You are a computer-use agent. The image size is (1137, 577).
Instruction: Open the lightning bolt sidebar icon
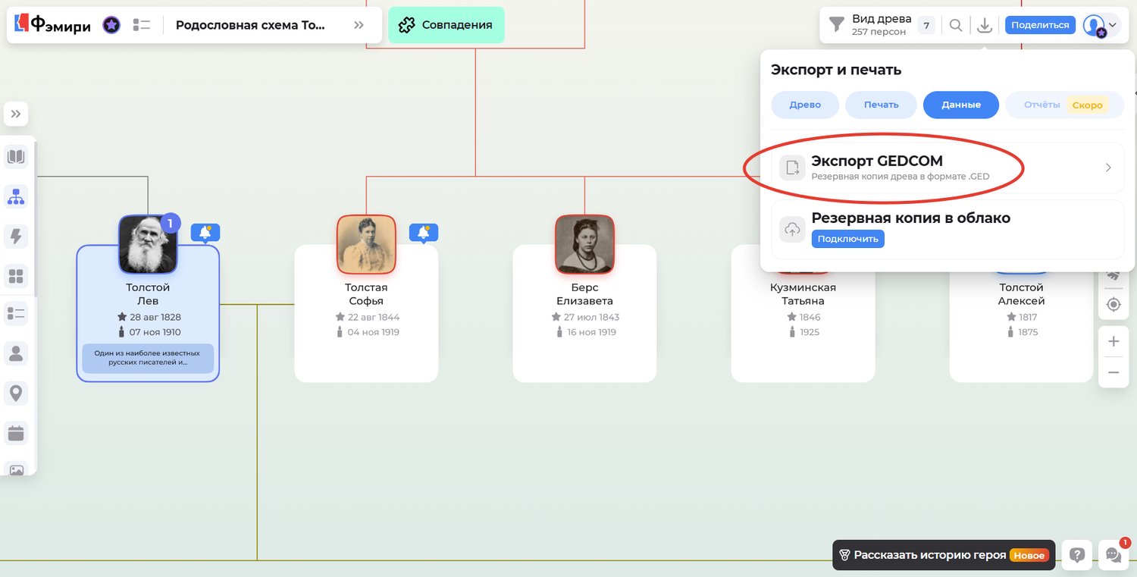pos(16,236)
